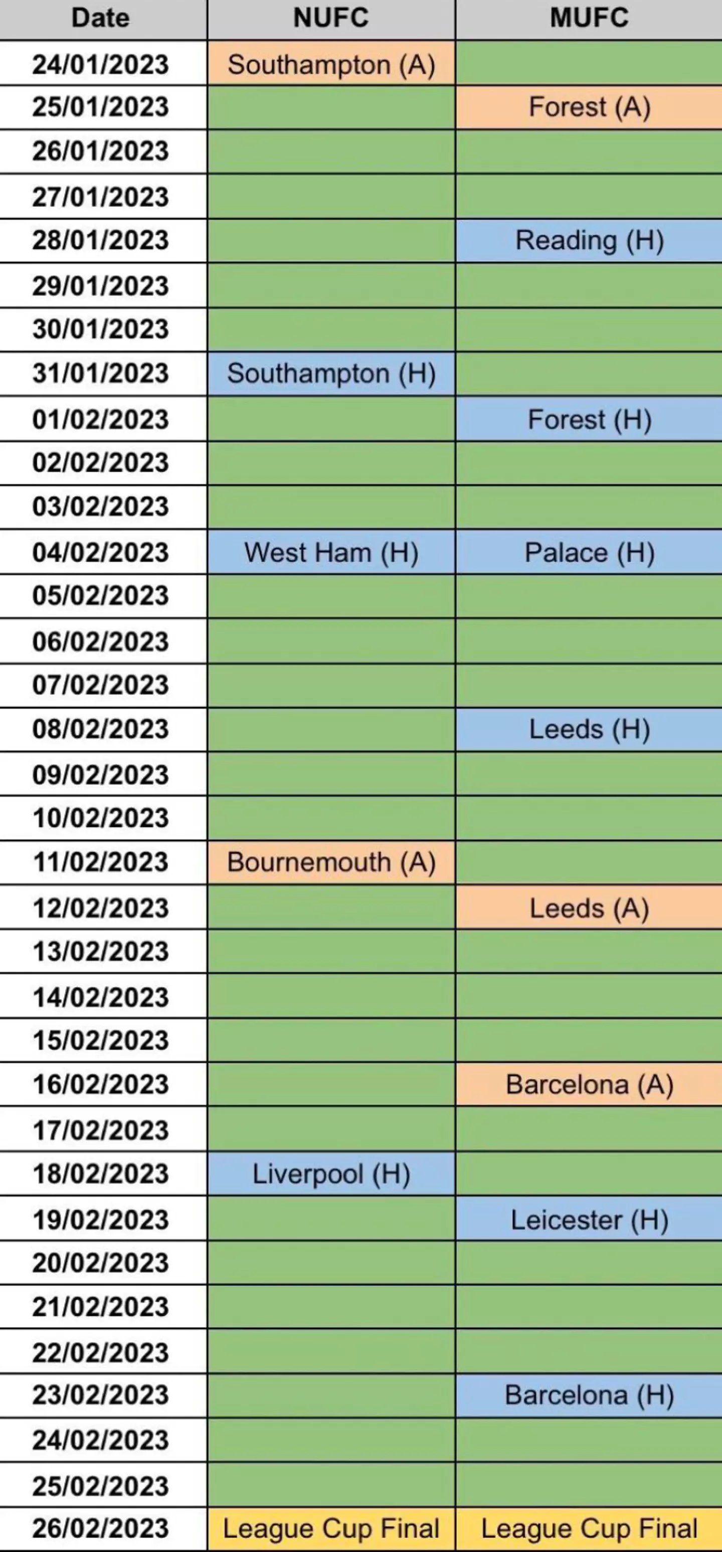Viewport: 722px width, 1552px height.
Task: Click the Date column header
Action: click(x=101, y=18)
